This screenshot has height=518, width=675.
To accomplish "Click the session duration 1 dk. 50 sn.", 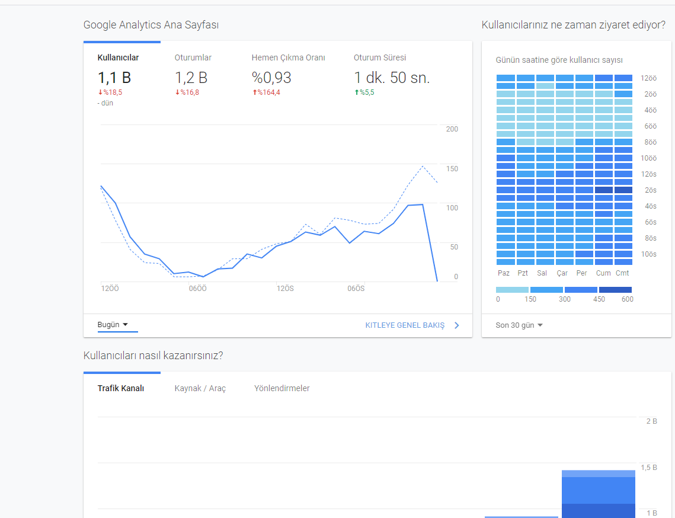I will click(x=392, y=78).
